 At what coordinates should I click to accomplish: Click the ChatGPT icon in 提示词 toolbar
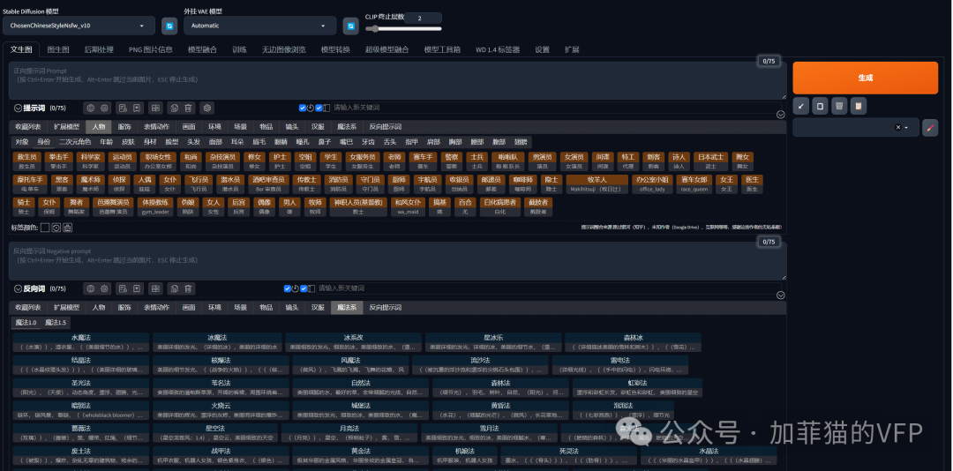pos(207,108)
